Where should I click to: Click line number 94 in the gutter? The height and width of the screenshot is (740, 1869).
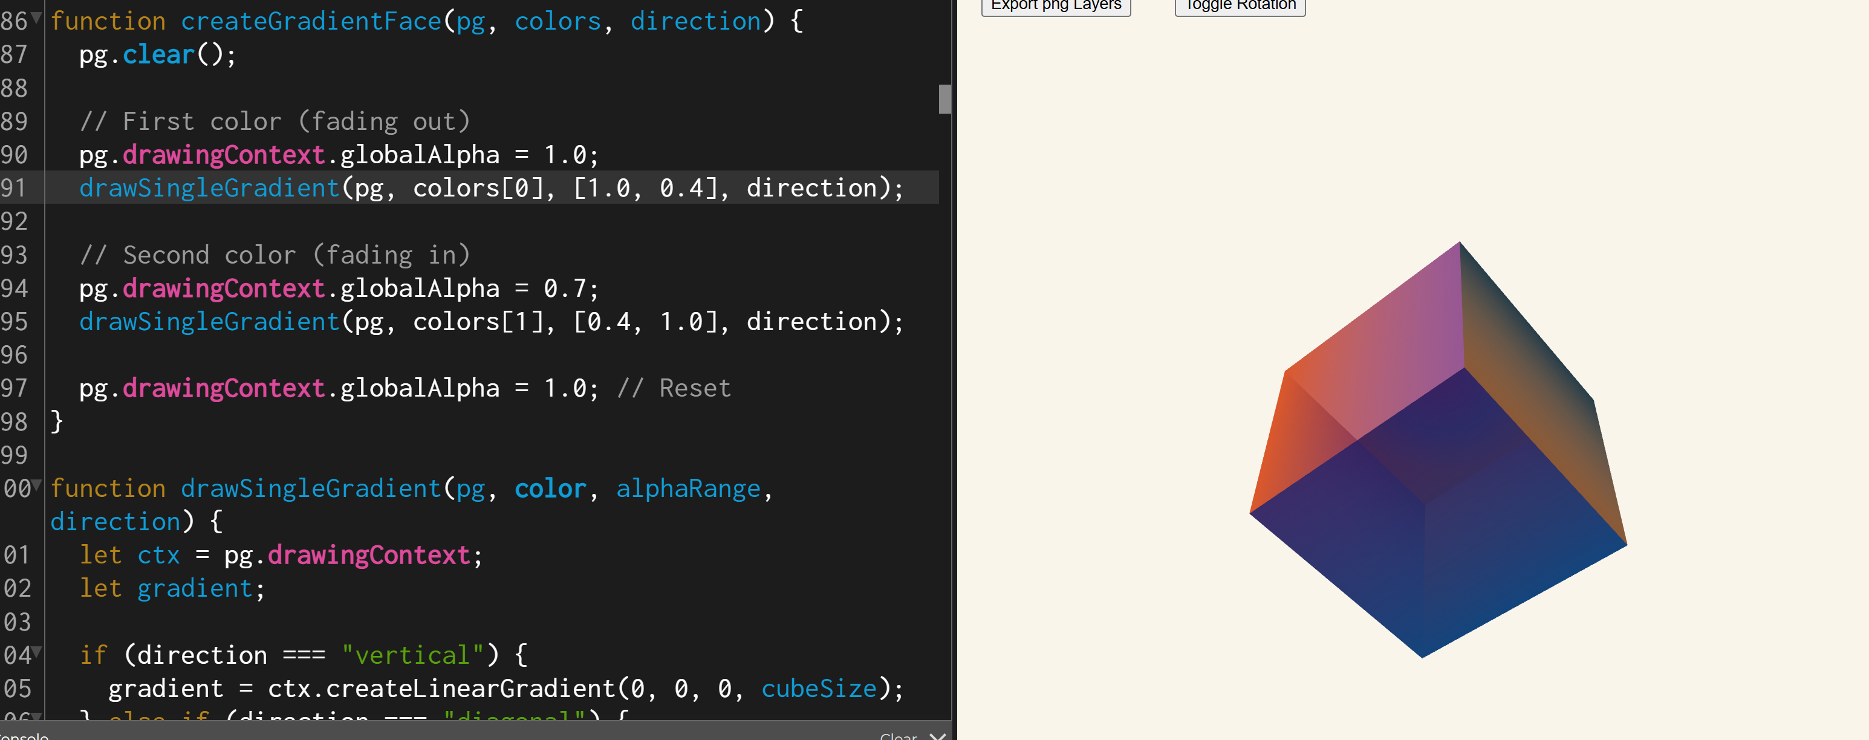(15, 288)
